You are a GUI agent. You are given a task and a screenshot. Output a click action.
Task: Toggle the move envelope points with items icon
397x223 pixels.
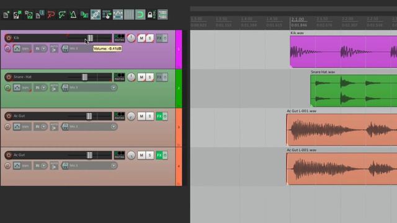coord(118,15)
